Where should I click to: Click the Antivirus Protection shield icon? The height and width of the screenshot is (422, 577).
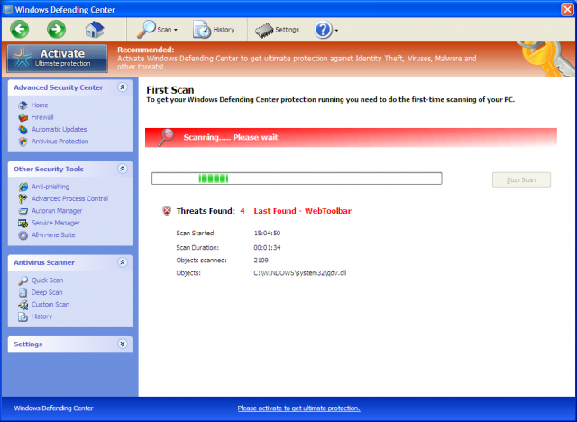[x=23, y=142]
